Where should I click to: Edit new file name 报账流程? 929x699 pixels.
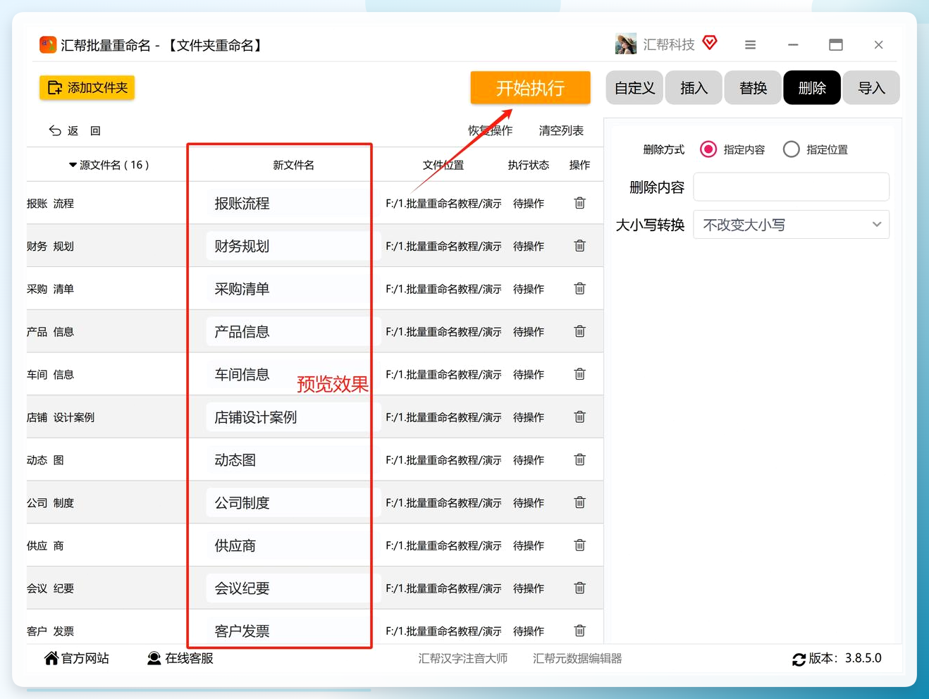(x=293, y=203)
